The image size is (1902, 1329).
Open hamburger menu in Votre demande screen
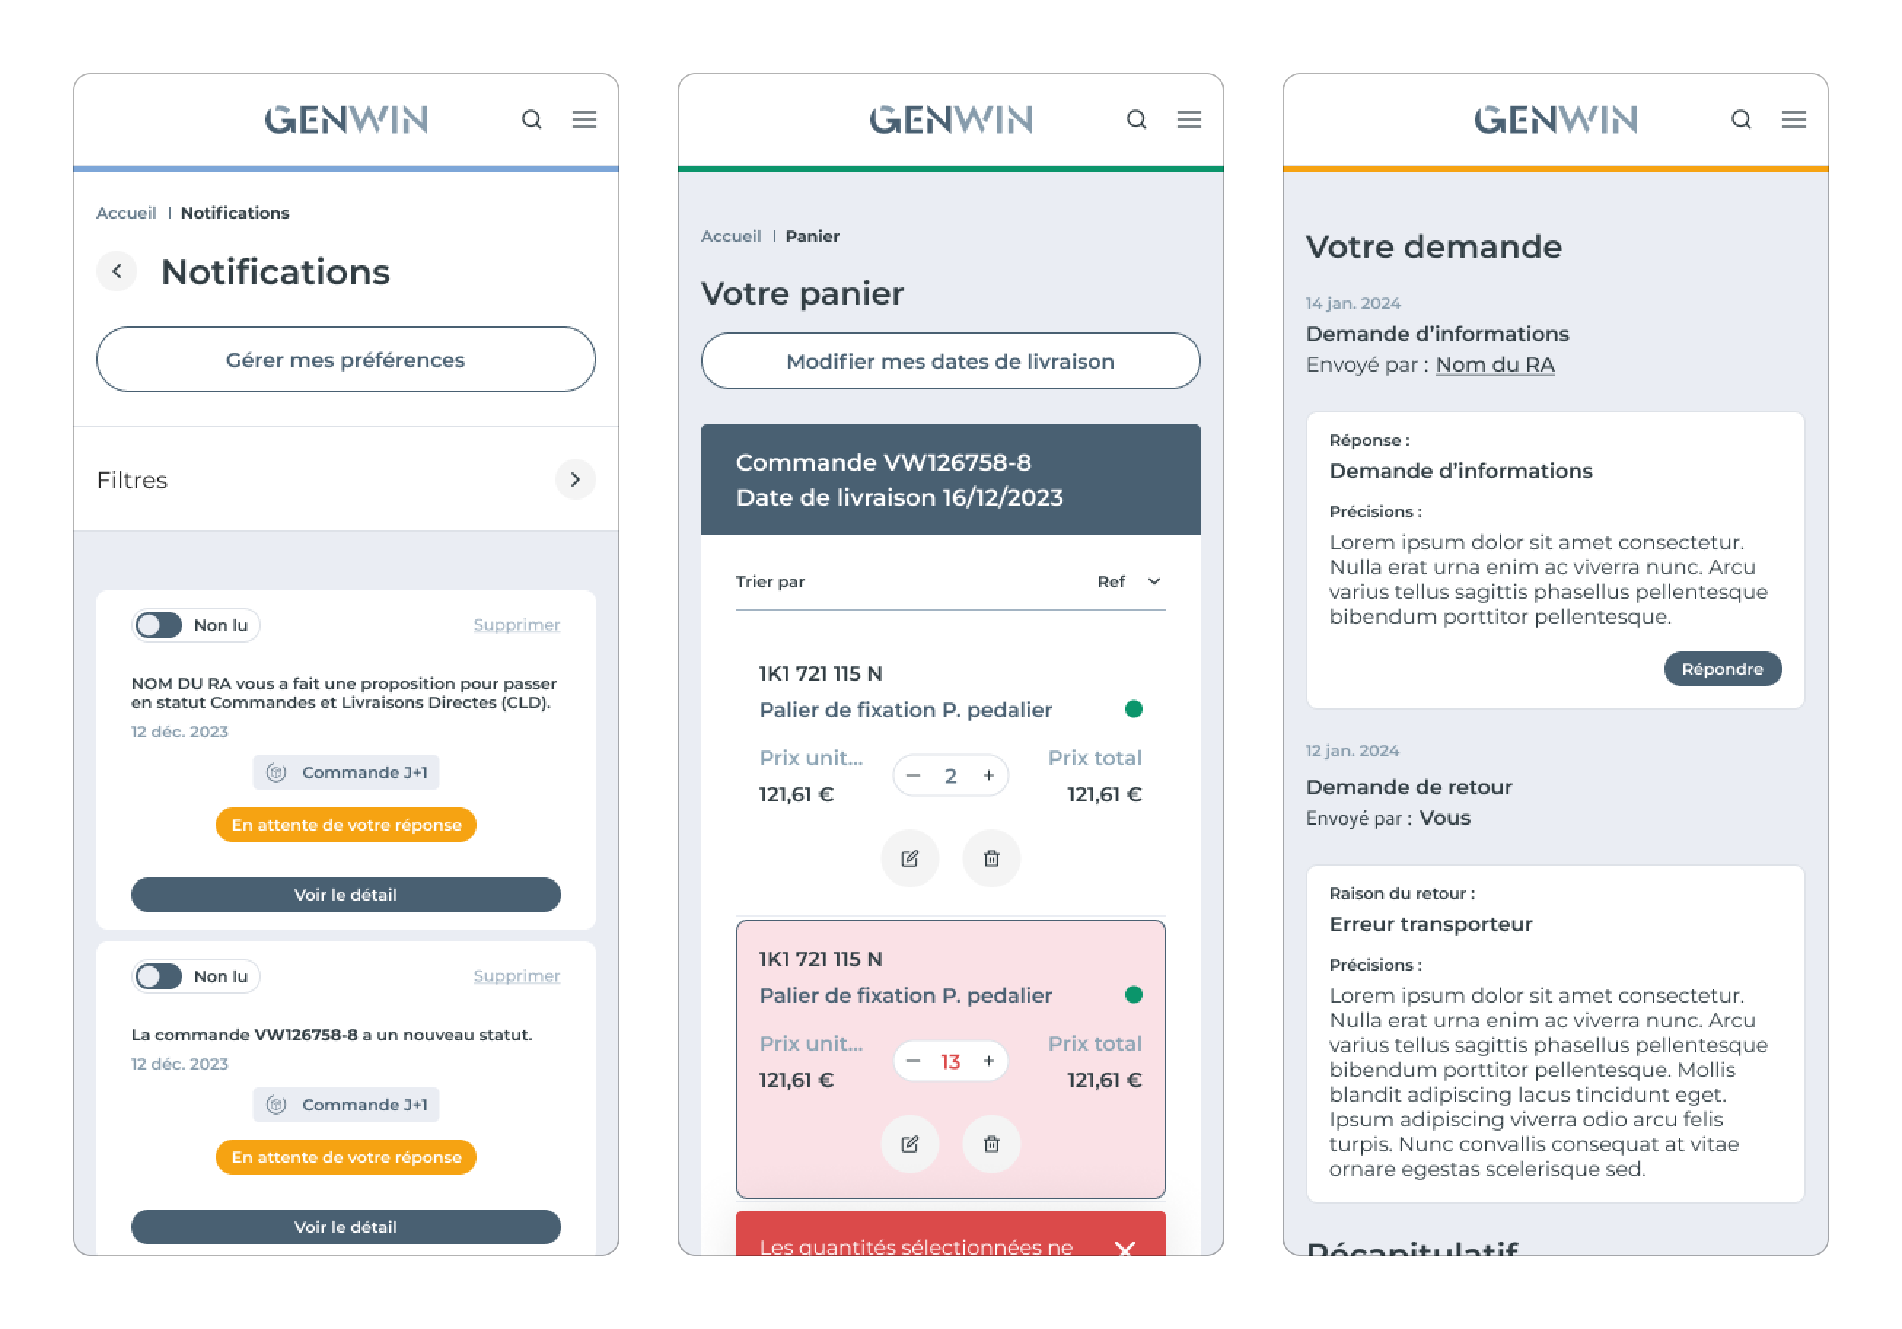1793,120
